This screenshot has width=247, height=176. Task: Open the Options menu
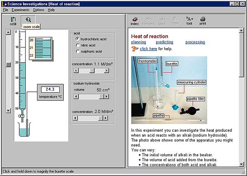tap(39, 10)
